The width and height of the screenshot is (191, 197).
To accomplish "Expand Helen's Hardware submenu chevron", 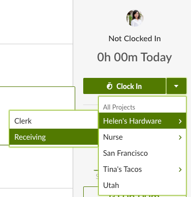I will click(180, 121).
